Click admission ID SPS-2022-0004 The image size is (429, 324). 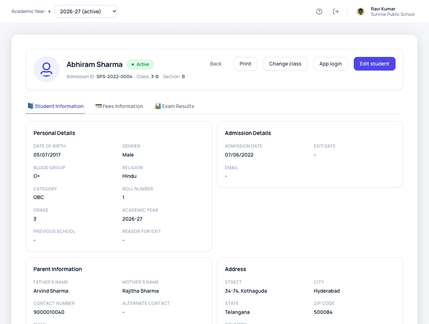tap(114, 77)
